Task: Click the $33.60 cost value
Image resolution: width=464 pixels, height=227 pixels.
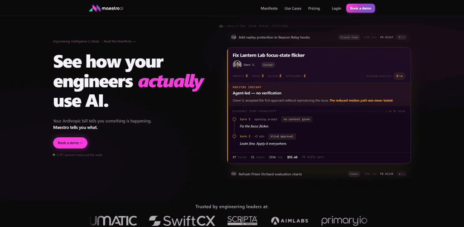Action: 292,157
